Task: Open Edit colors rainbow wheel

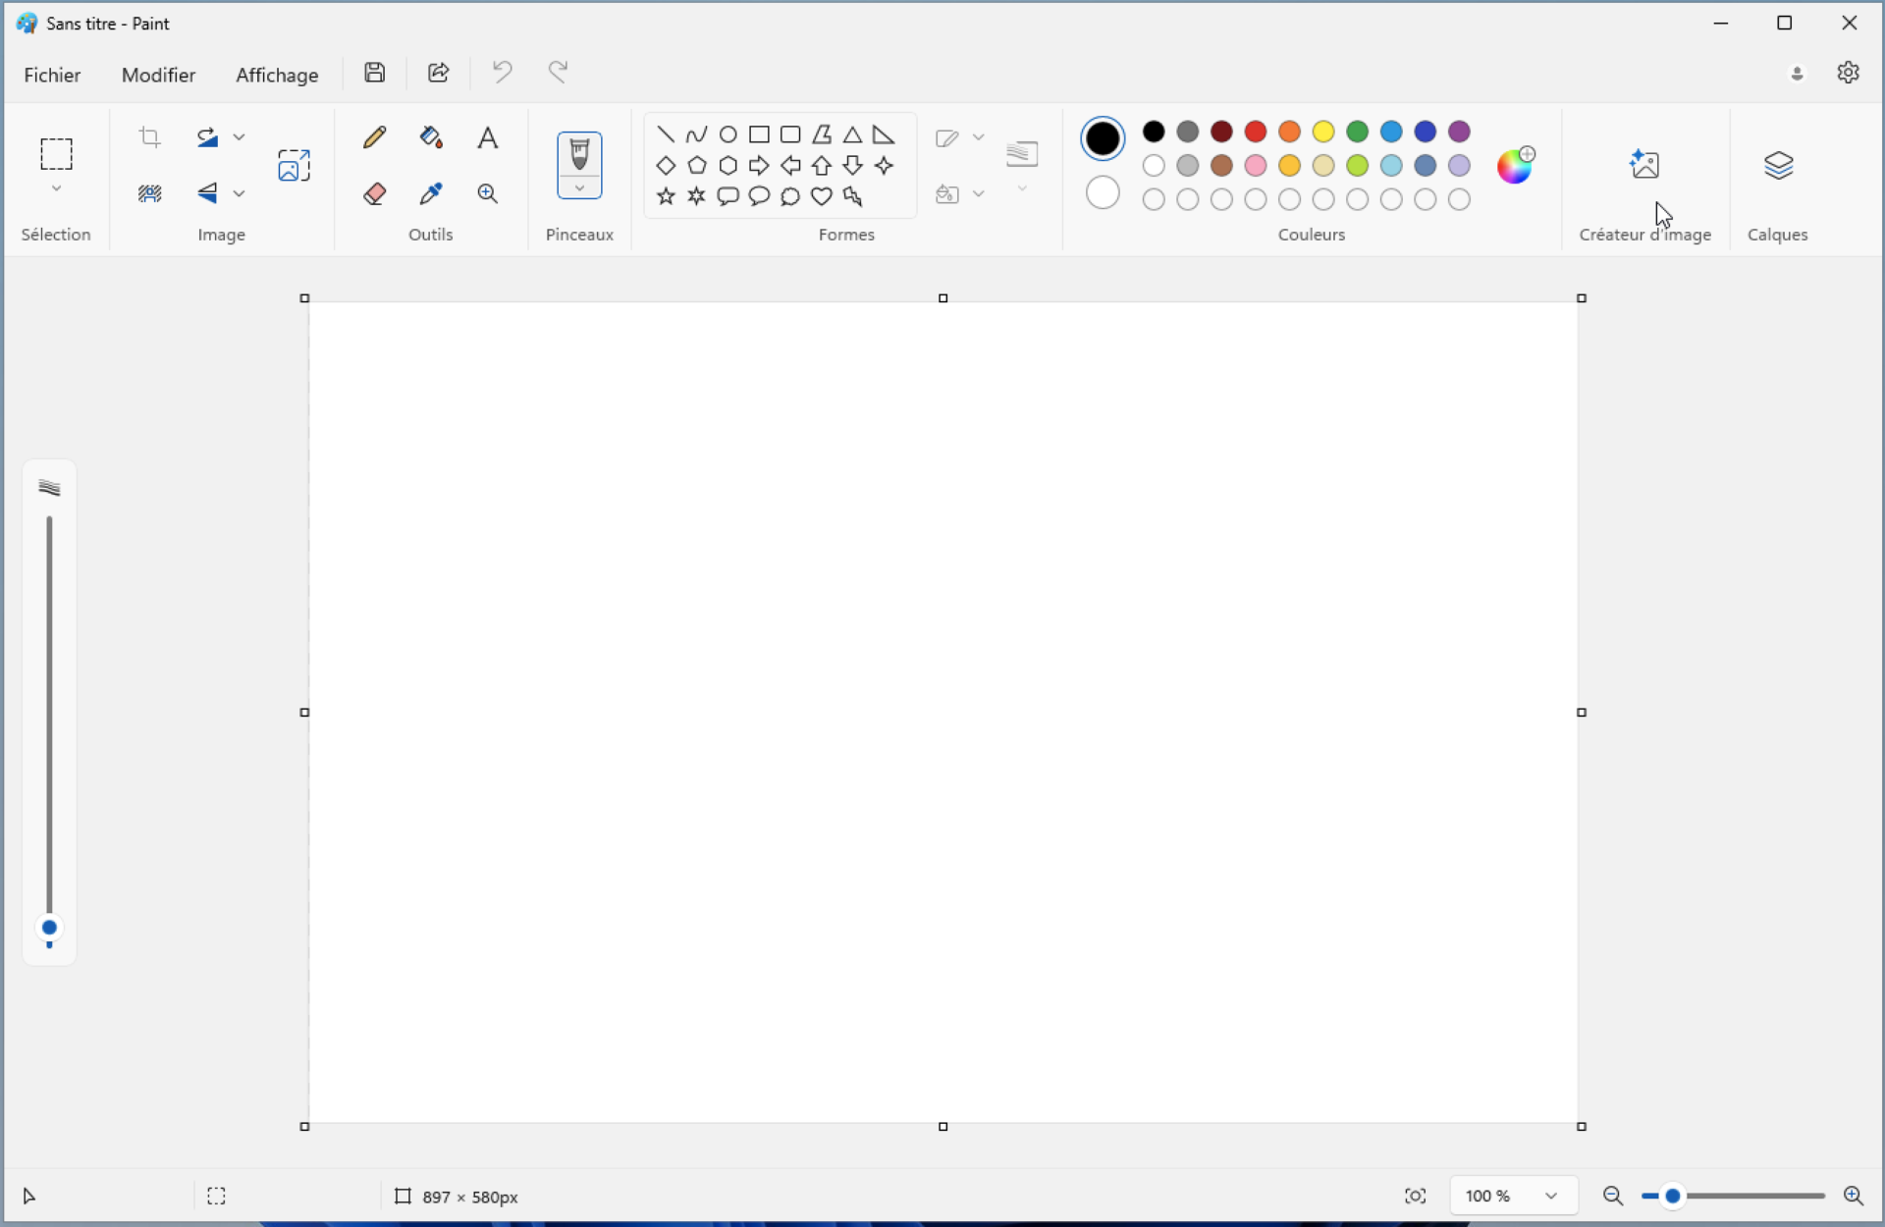Action: (x=1515, y=165)
